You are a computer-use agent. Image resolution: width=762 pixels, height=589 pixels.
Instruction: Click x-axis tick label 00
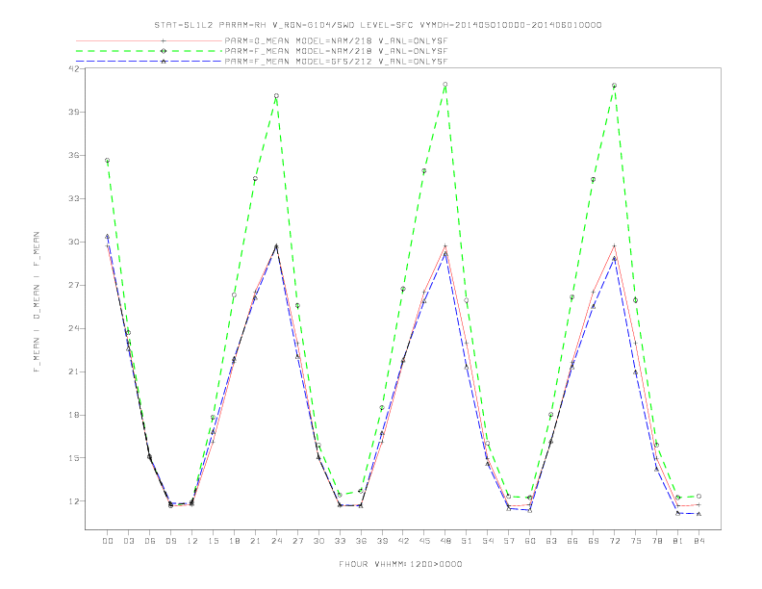[108, 541]
